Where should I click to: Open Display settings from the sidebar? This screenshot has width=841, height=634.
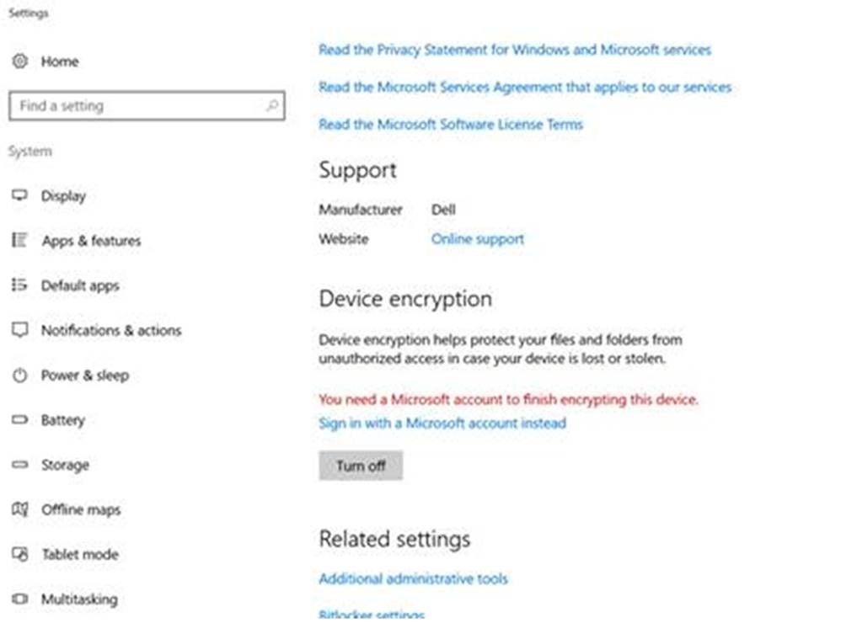pos(62,195)
